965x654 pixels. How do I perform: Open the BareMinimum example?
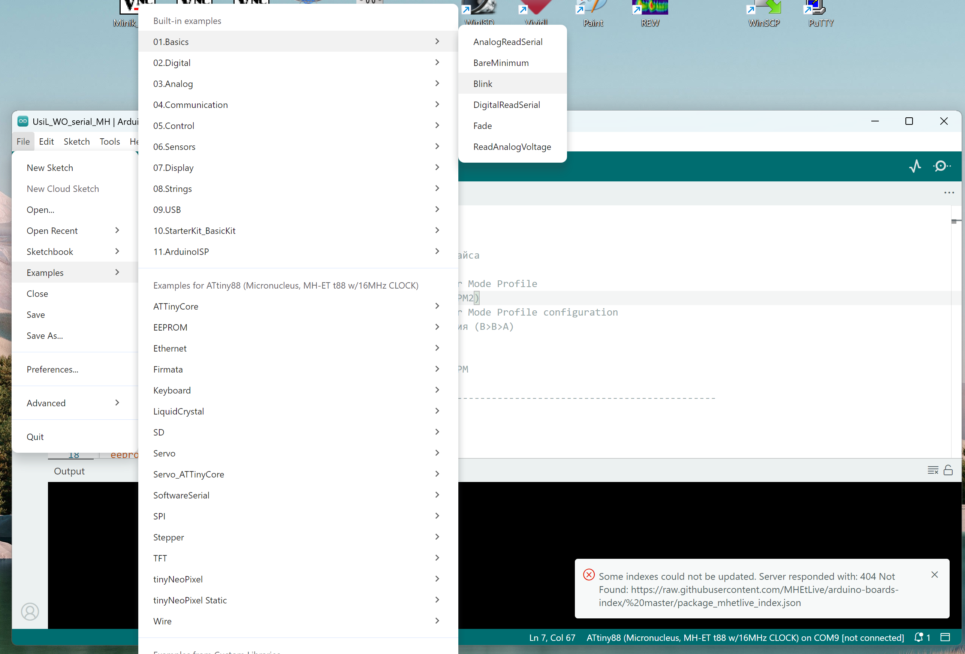tap(512, 63)
